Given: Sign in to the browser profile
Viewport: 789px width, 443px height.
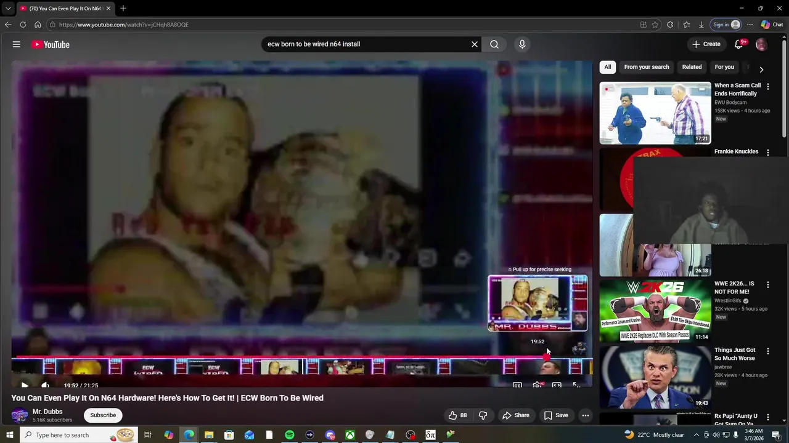Looking at the screenshot, I should pos(727,25).
